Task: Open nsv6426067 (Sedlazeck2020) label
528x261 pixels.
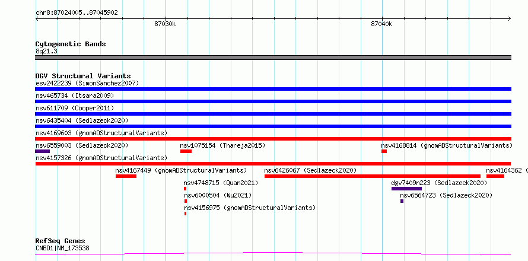Action: [x=310, y=170]
